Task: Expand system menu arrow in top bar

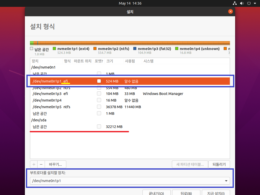Action: pos(255,3)
